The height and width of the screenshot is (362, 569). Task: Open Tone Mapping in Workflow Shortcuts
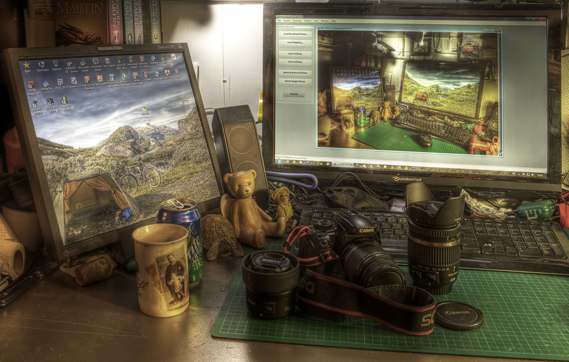point(295,43)
